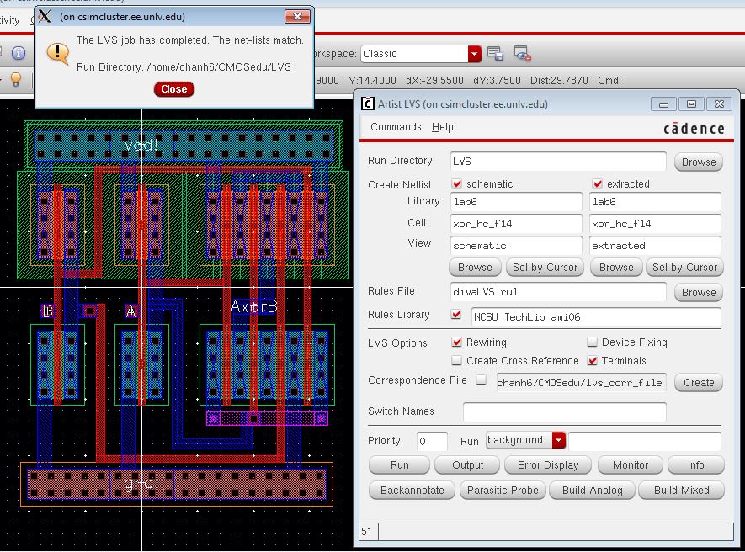The height and width of the screenshot is (552, 745).
Task: Toggle the Create Cross Reference checkbox
Action: (457, 361)
